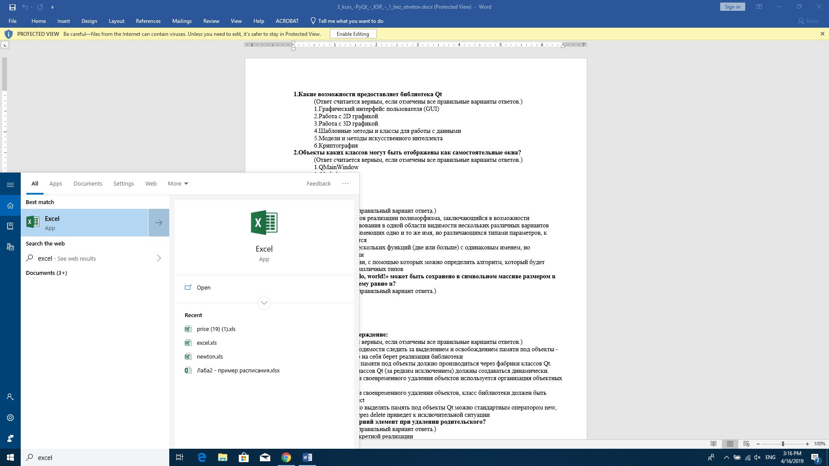Click the Documents (3+) heading

click(x=46, y=273)
